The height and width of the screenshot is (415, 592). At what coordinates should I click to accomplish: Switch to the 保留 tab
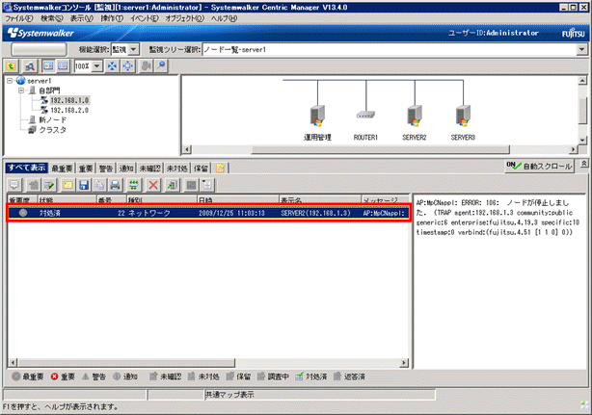201,169
